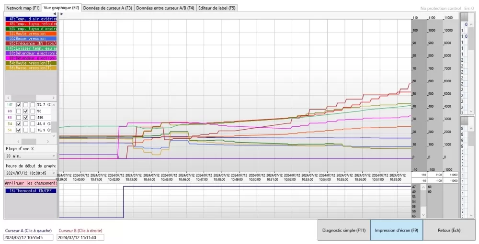479x244 pixels.
Task: Click the down arrow of the top-right value list
Action: (x=471, y=111)
